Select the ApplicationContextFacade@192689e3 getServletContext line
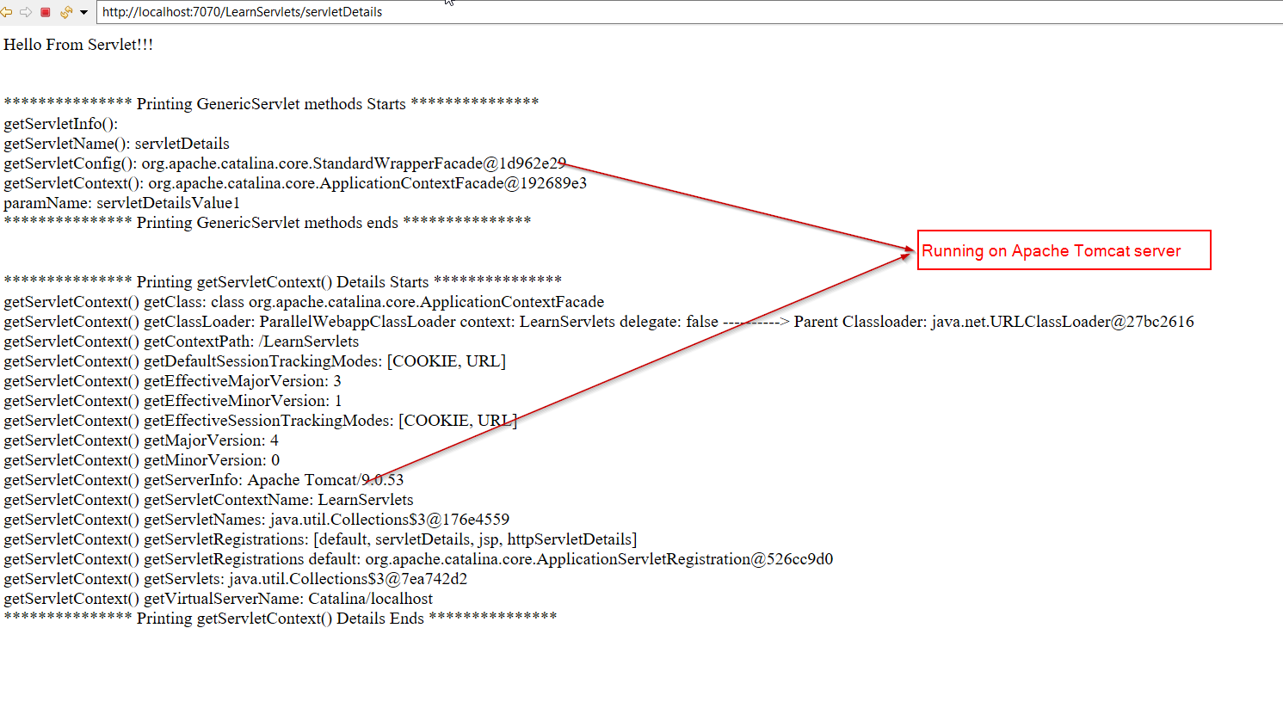This screenshot has height=702, width=1283. [x=295, y=183]
